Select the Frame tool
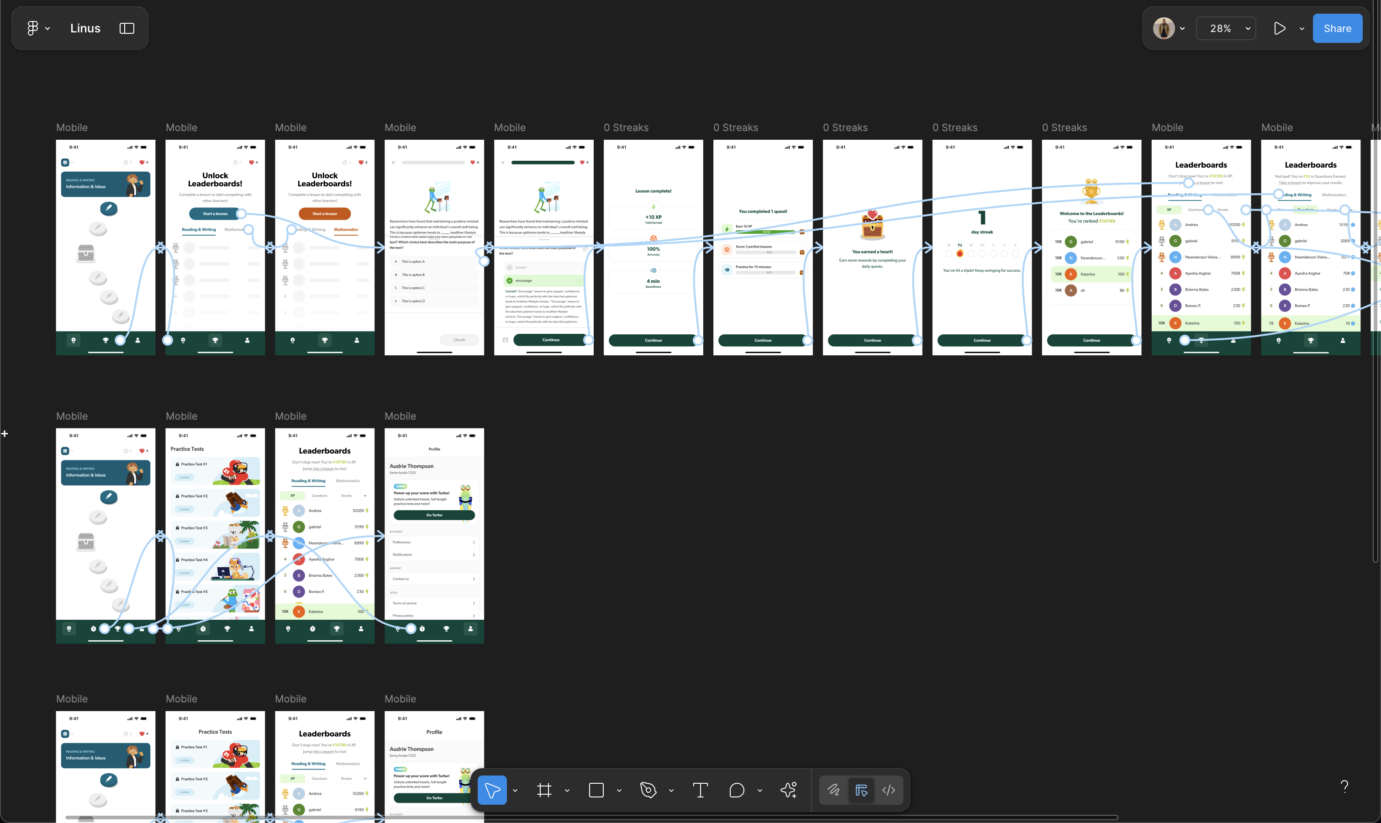The image size is (1381, 823). click(544, 790)
